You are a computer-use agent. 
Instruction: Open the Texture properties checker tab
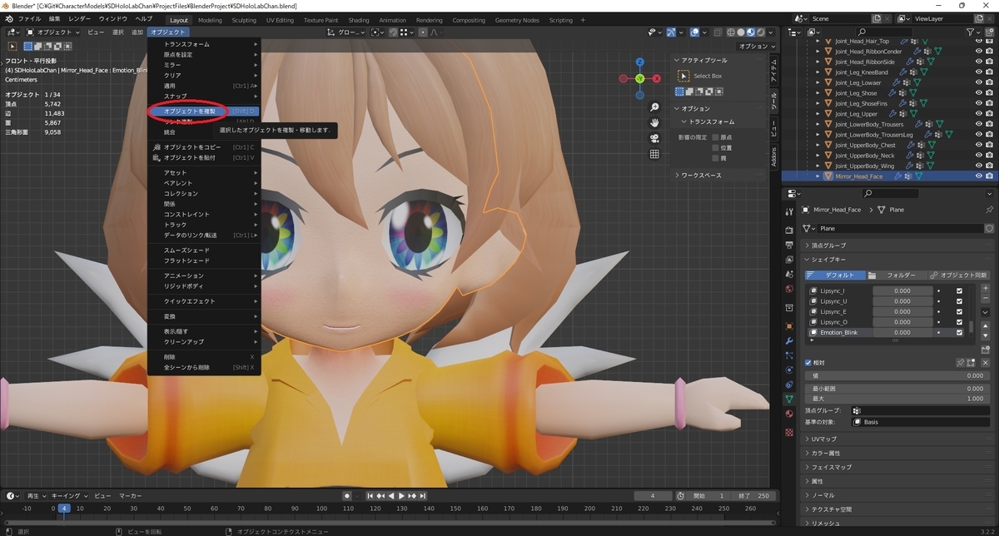click(x=789, y=433)
